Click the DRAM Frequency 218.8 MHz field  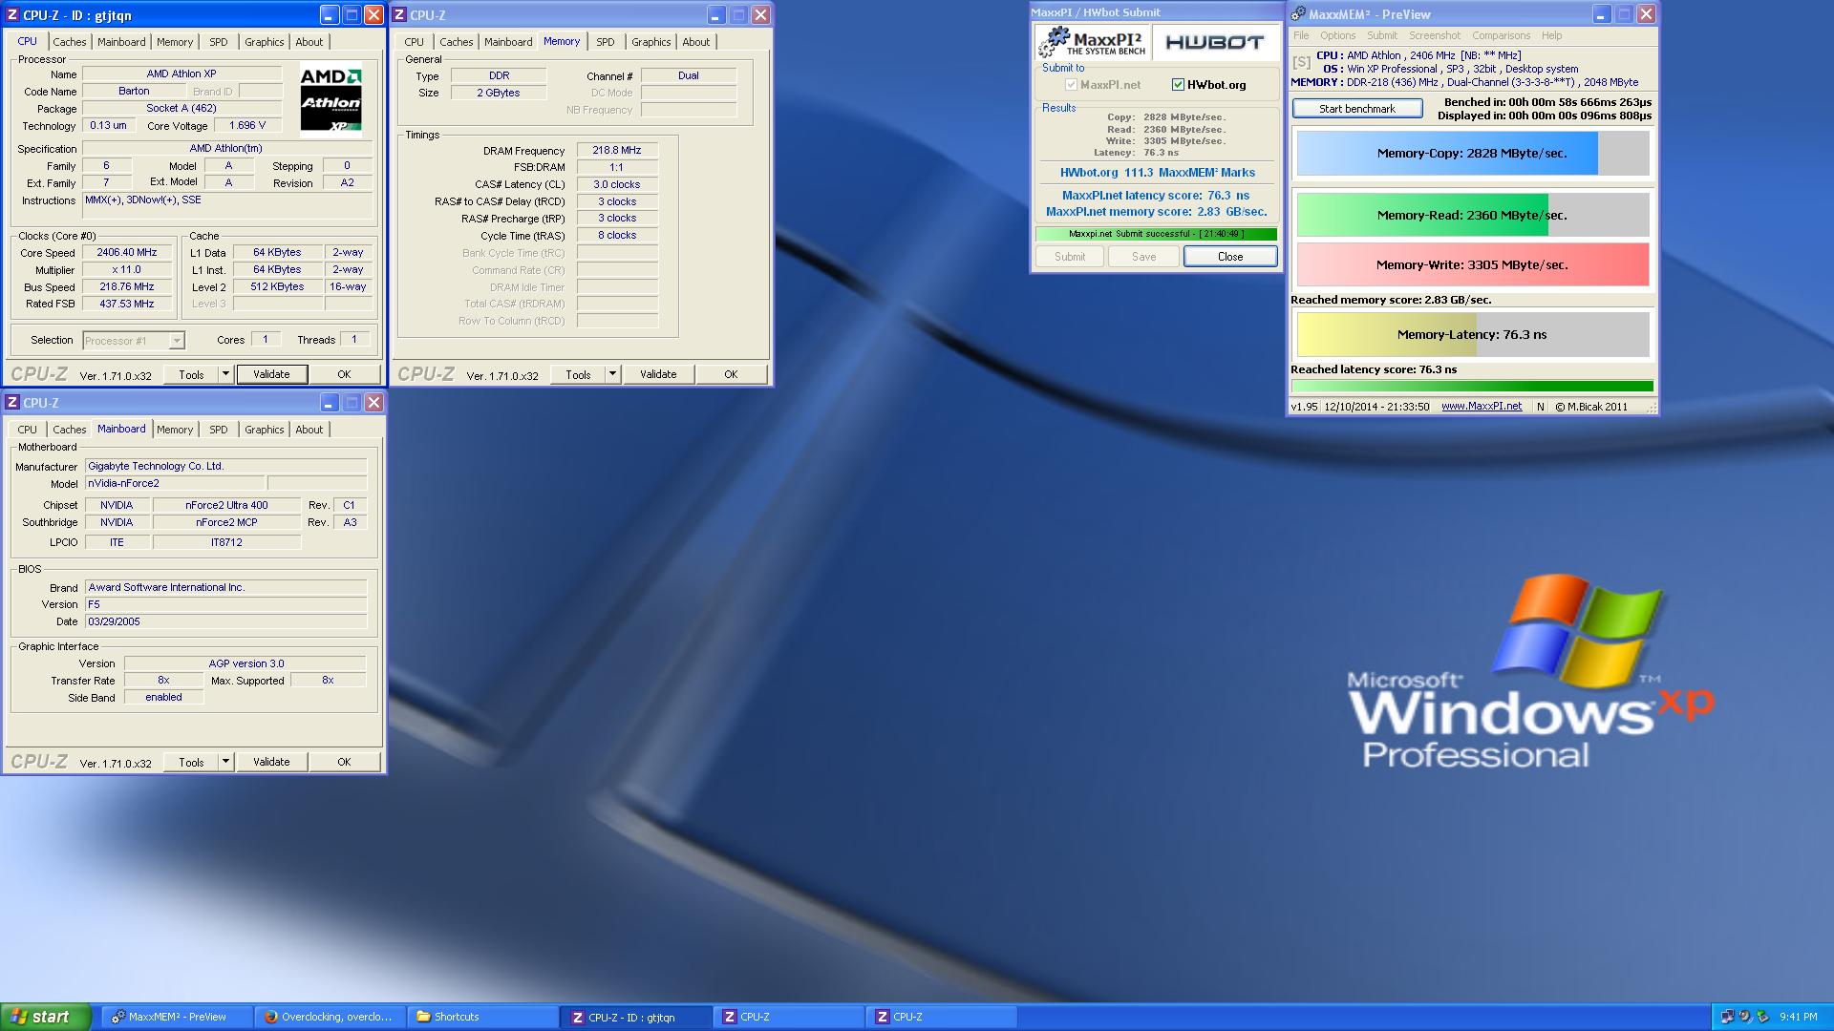617,150
